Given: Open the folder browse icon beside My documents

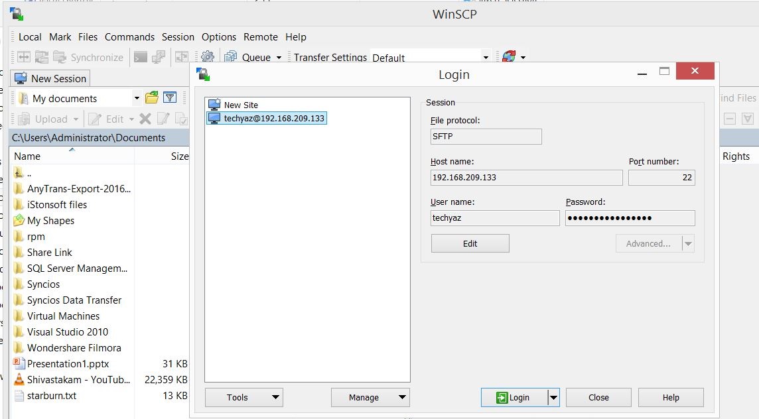Looking at the screenshot, I should (152, 98).
